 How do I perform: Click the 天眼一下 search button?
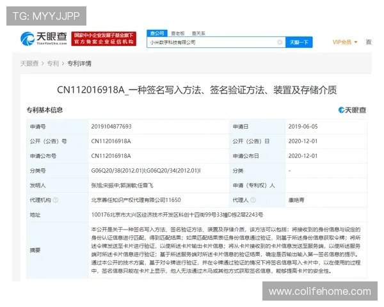(x=299, y=42)
